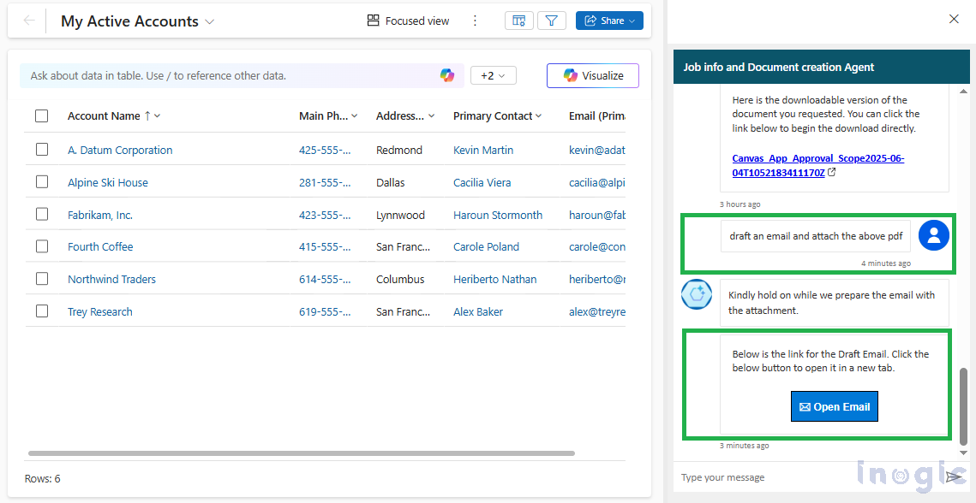The width and height of the screenshot is (976, 503).
Task: Open the Fourth Coffee account
Action: click(100, 247)
